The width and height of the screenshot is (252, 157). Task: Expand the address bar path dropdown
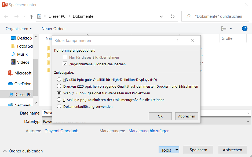[161, 16]
